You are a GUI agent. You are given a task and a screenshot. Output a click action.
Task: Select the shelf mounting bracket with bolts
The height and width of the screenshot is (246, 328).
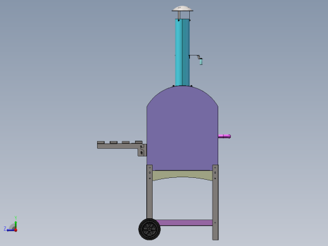click(x=142, y=150)
